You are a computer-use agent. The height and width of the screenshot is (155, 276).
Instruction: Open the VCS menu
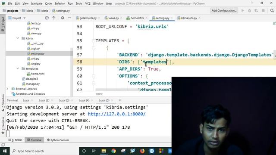[88, 3]
